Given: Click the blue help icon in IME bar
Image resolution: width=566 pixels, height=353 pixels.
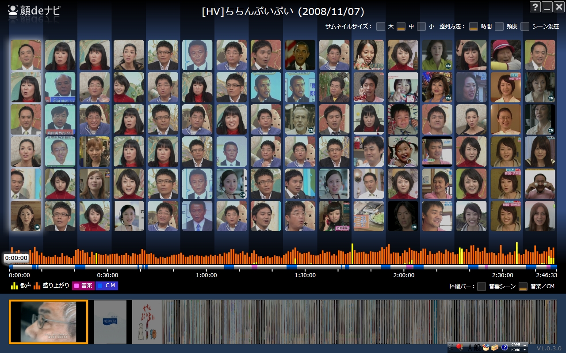Looking at the screenshot, I should point(505,347).
